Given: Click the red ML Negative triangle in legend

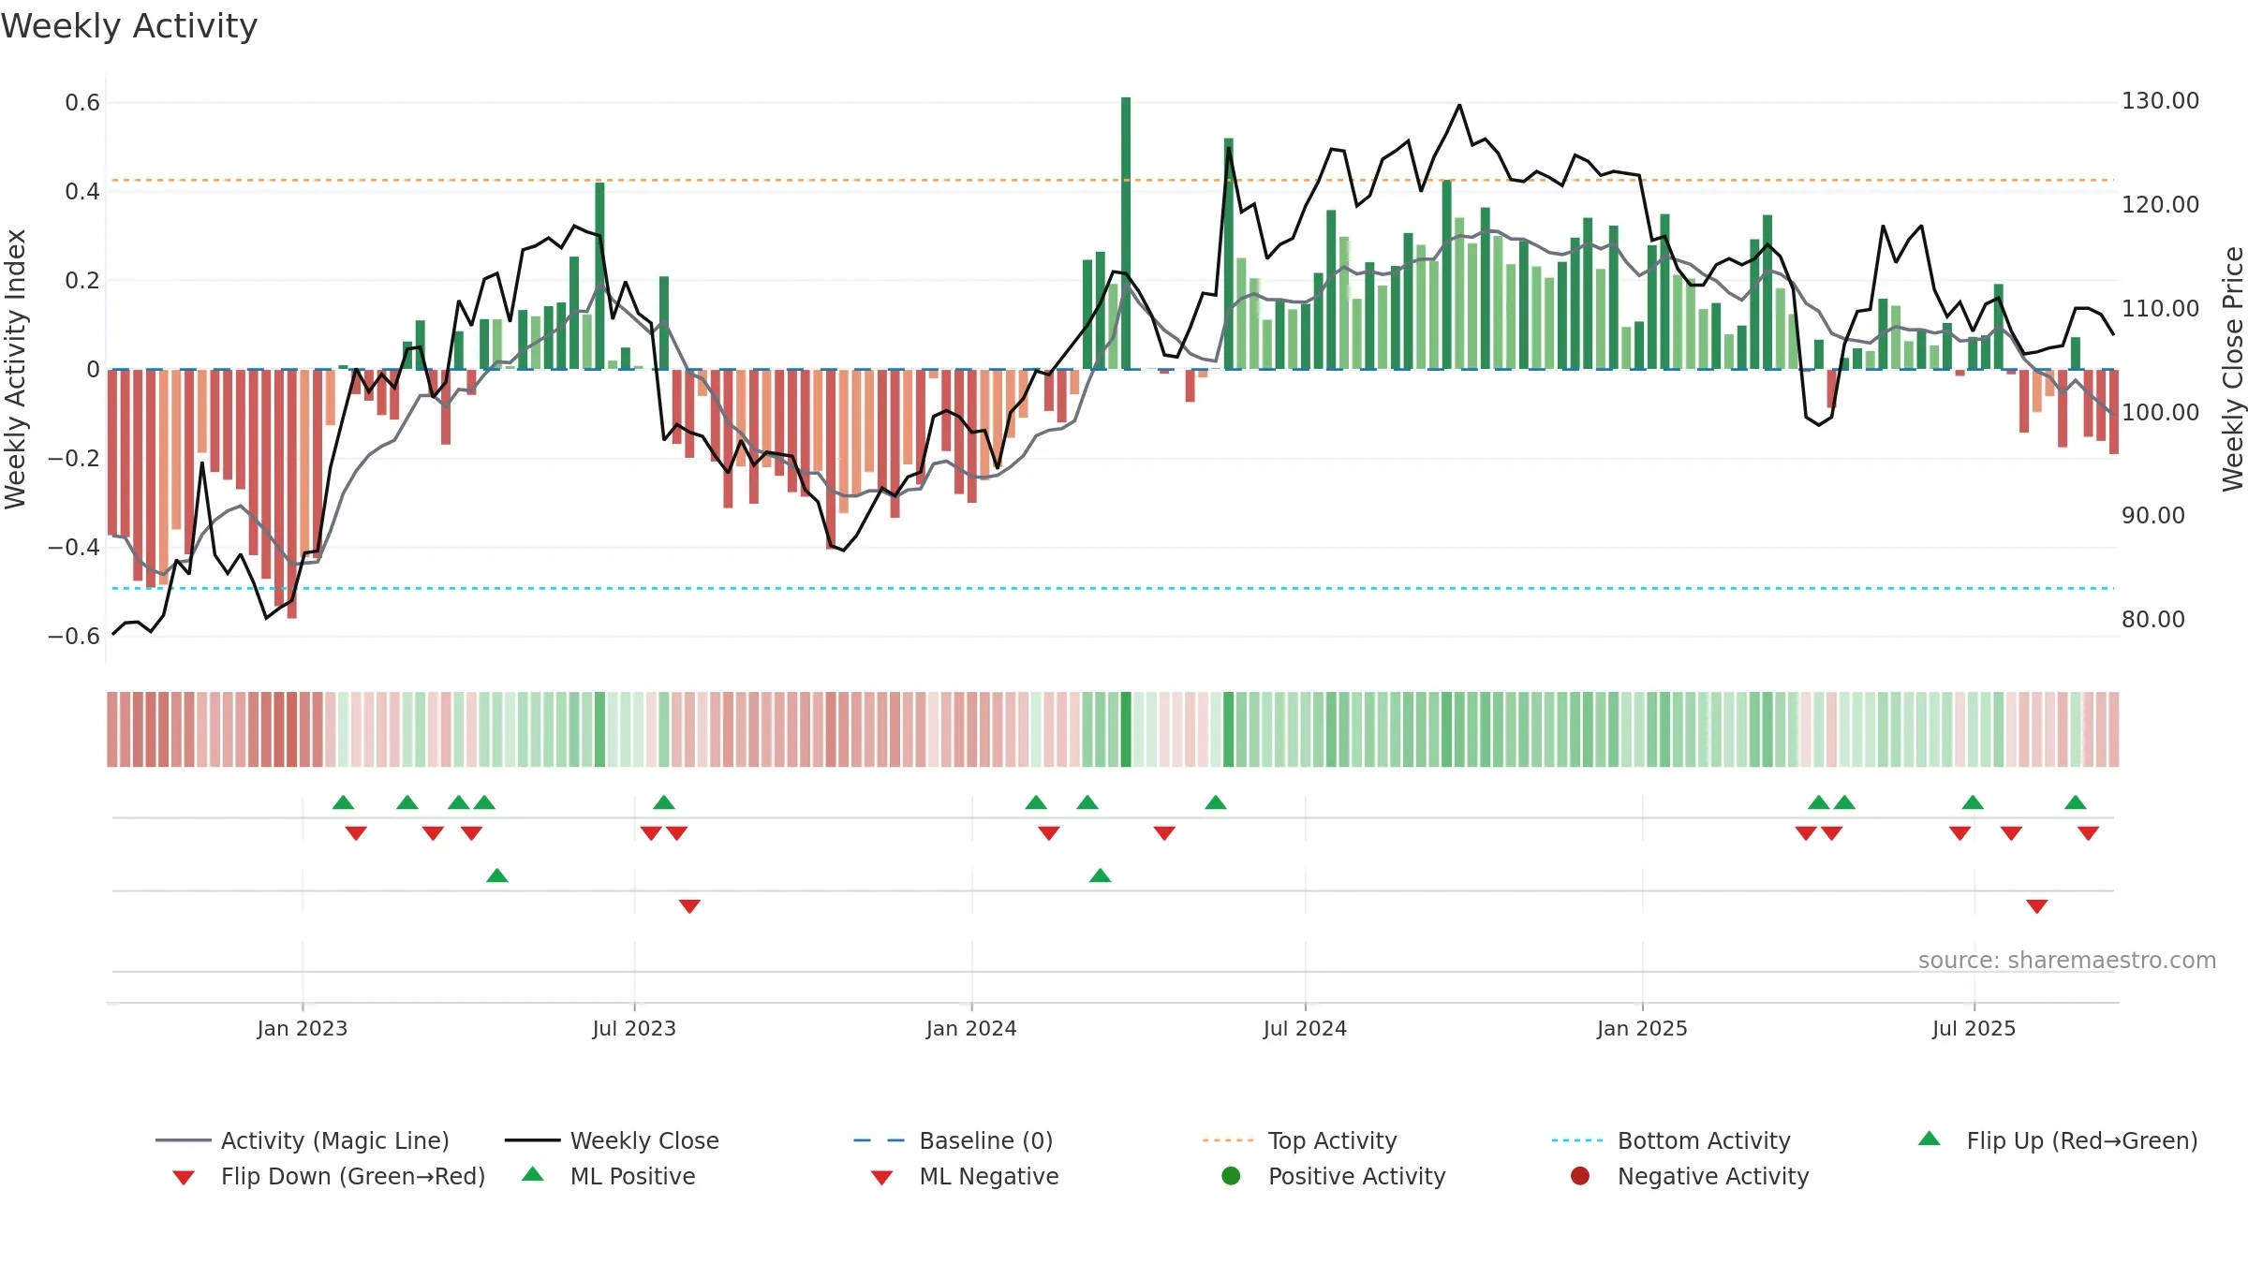Looking at the screenshot, I should 881,1178.
